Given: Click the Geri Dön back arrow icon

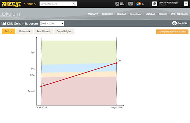Looking at the screenshot, I should [174, 23].
